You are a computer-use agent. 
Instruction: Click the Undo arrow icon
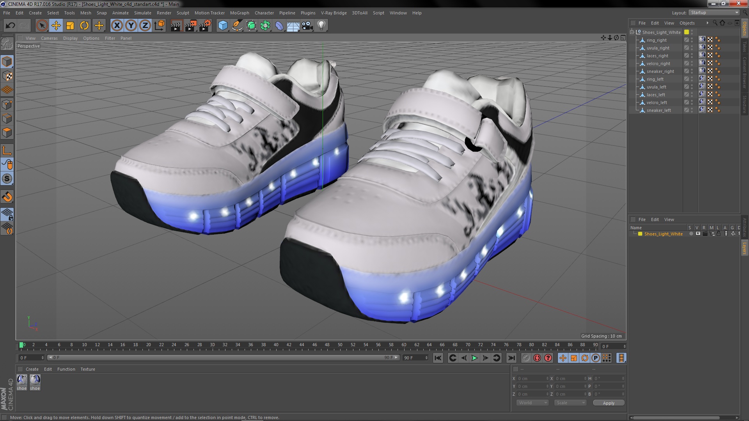[10, 26]
